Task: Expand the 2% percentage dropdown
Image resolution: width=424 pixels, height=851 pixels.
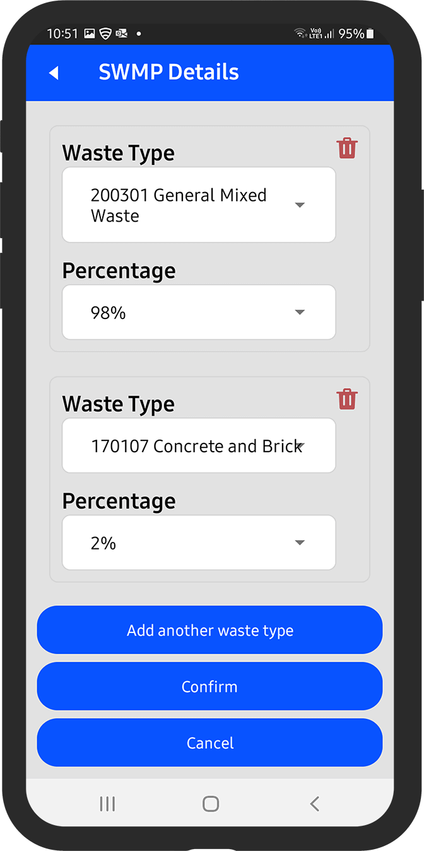Action: pyautogui.click(x=199, y=543)
